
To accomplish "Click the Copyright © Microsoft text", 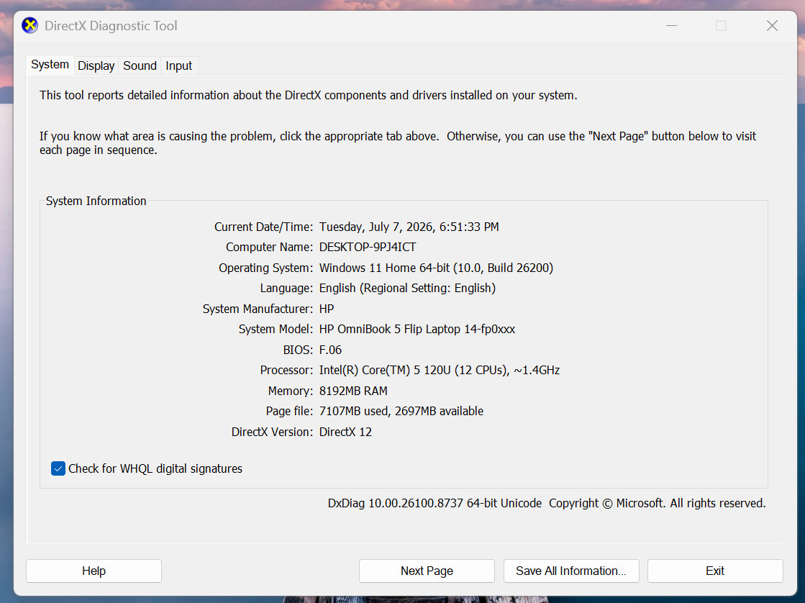I will (607, 503).
